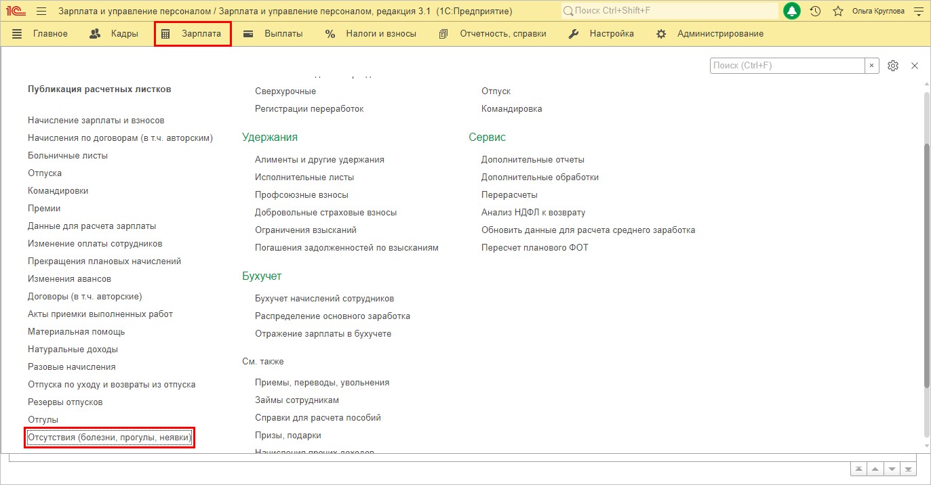
Task: Close the section menu panel
Action: click(x=915, y=66)
